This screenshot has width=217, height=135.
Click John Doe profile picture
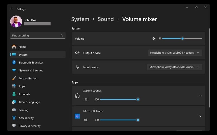(16, 22)
